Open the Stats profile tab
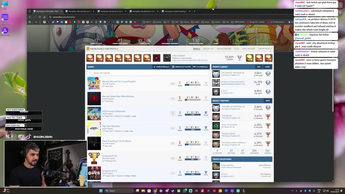Screen dimensions: 345x194 pos(237,49)
